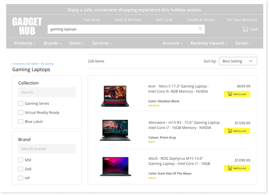Image resolution: width=269 pixels, height=195 pixels.
Task: Expand the Deals dropdown
Action: click(x=77, y=43)
